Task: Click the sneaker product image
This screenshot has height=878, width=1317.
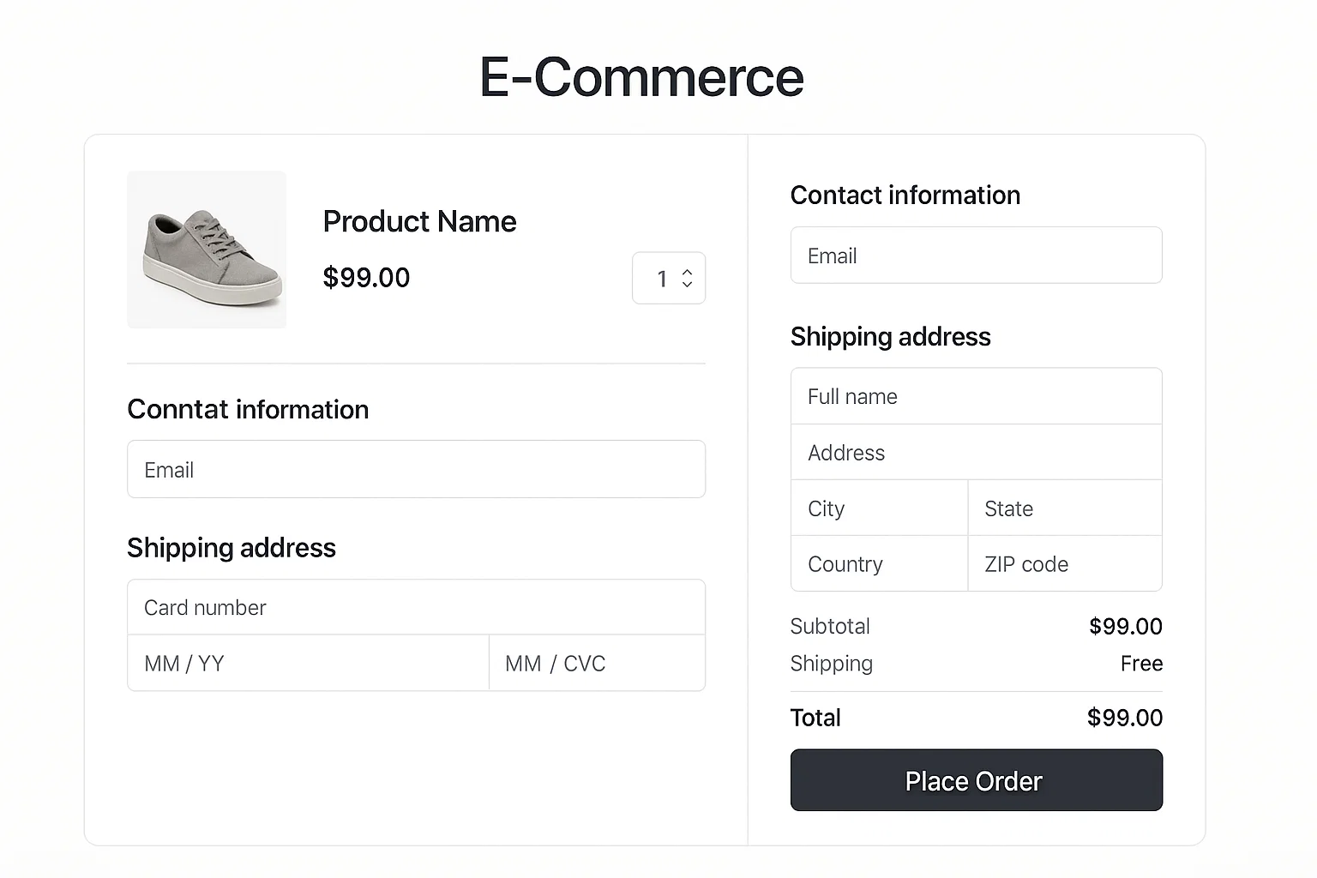Action: [206, 249]
